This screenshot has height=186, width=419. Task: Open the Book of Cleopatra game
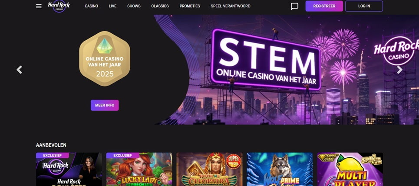point(209,169)
